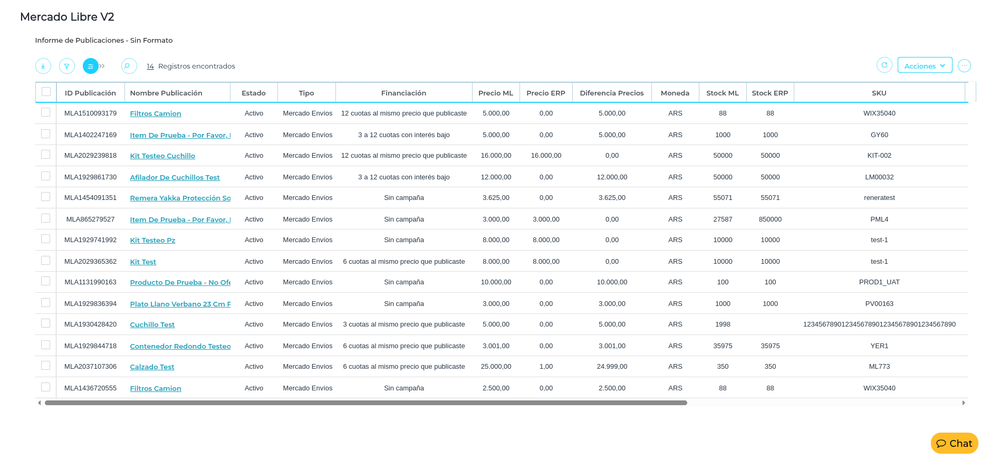Open Filtros Camion link in row MLA1436720555
The image size is (1000, 469).
pos(156,388)
